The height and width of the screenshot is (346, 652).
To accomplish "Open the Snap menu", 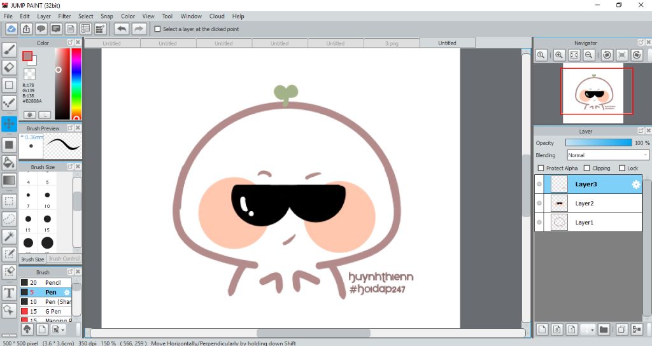I will (x=107, y=16).
